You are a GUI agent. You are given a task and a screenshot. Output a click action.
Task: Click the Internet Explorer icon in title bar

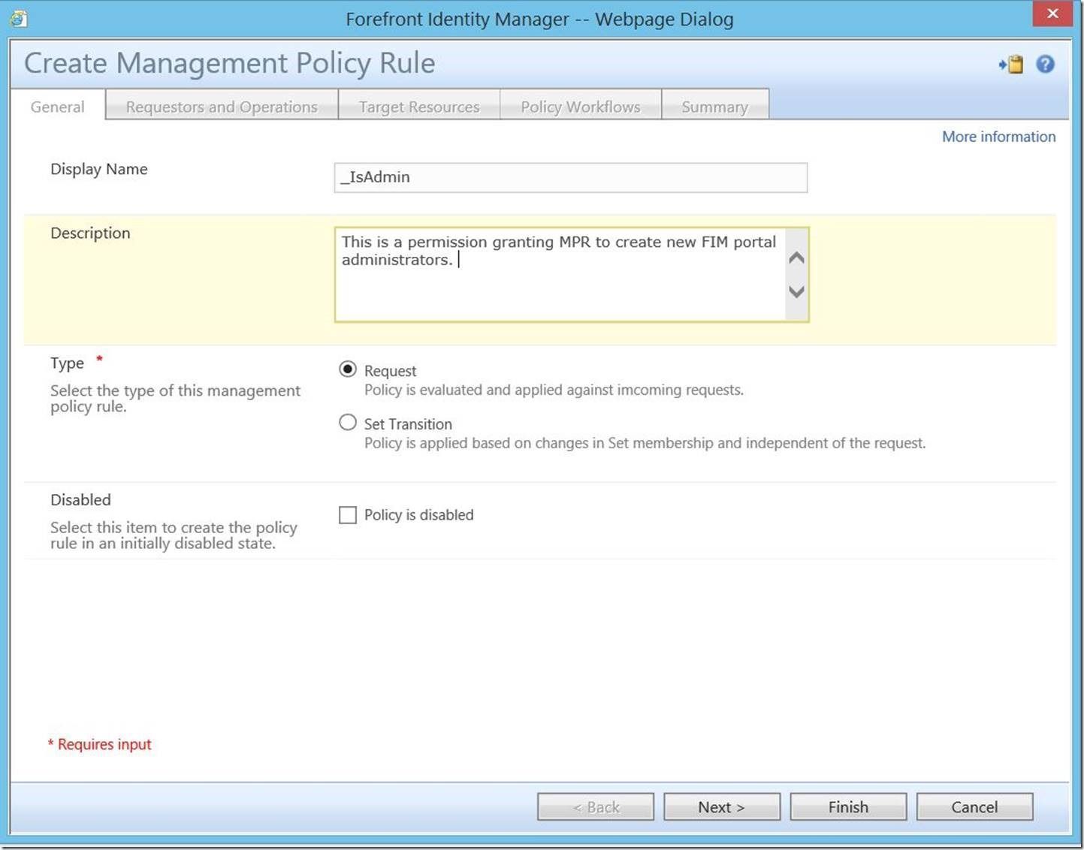18,18
